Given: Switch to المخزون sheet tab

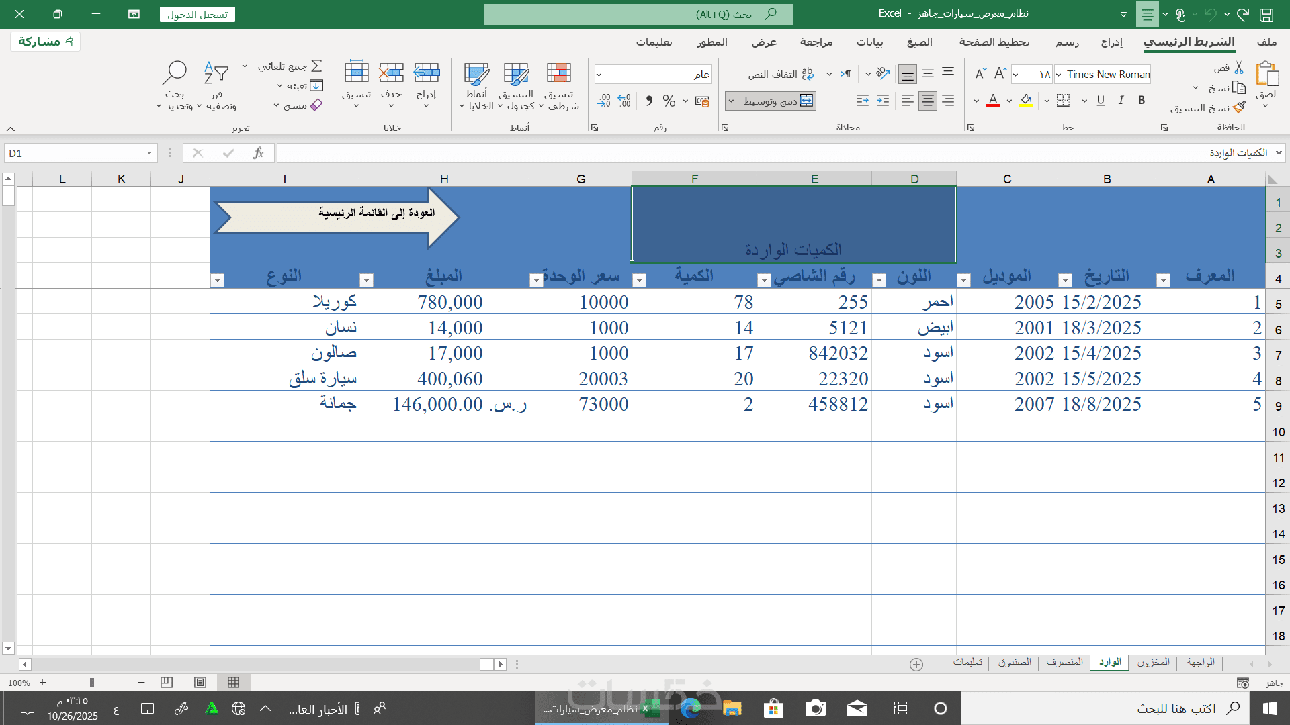Looking at the screenshot, I should pos(1153,663).
